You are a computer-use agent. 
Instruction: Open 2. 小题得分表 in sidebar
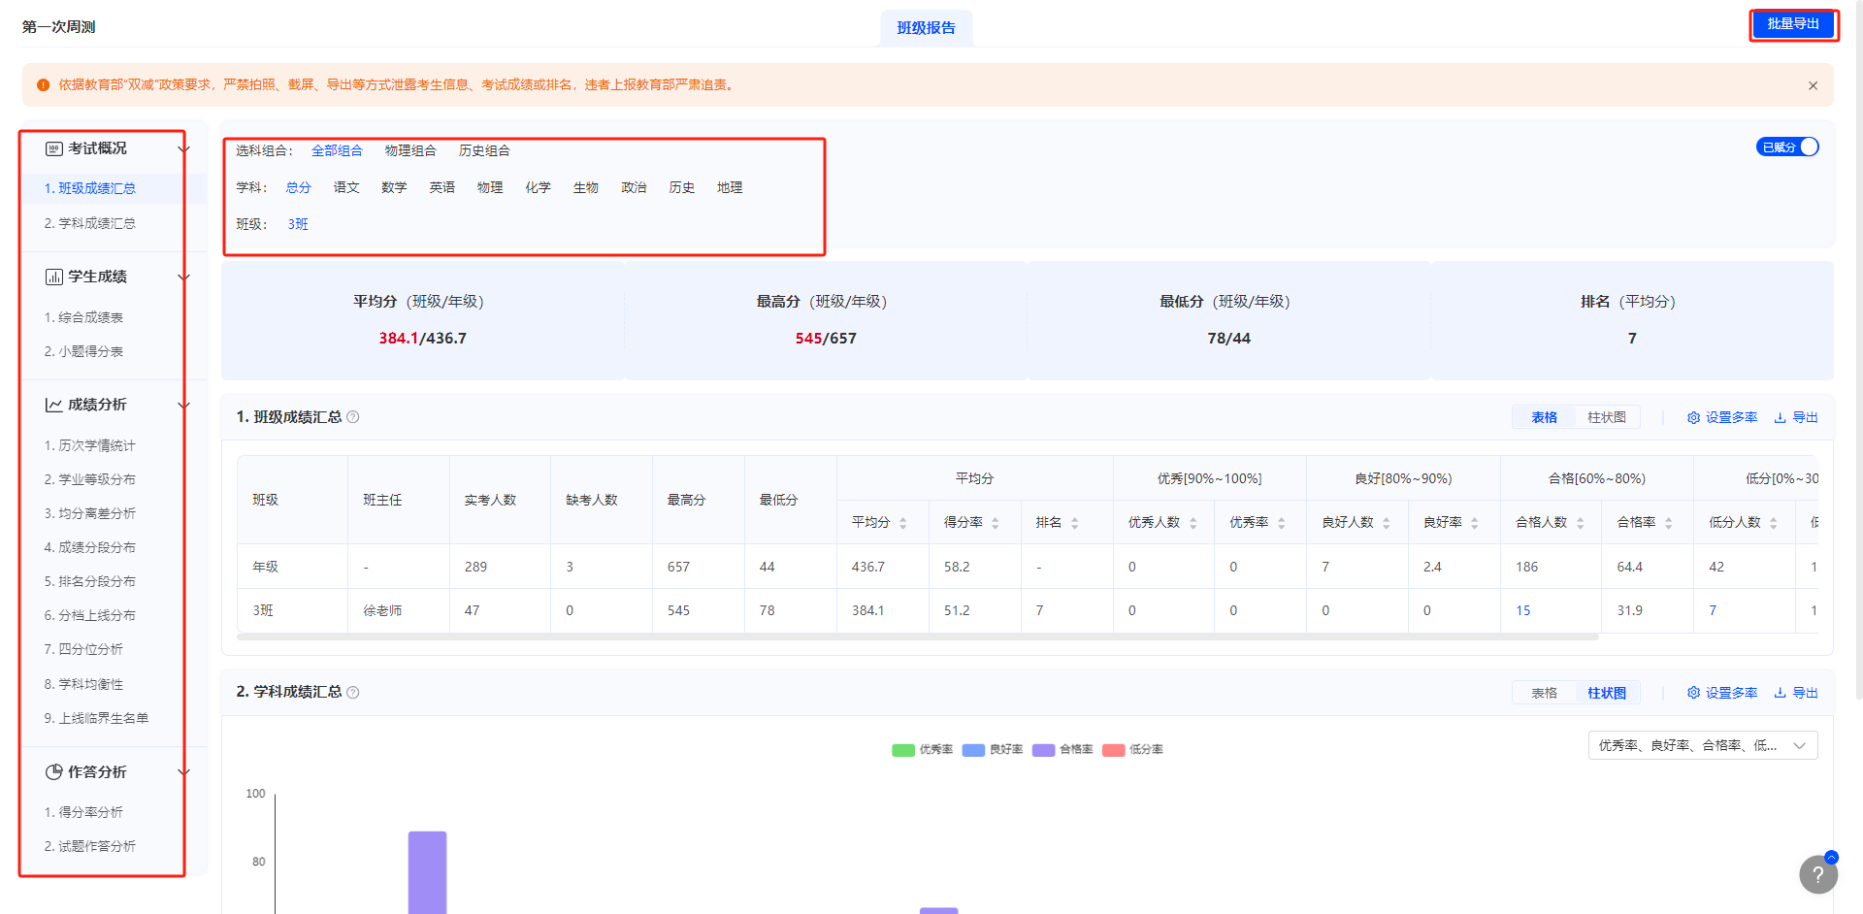click(x=83, y=351)
